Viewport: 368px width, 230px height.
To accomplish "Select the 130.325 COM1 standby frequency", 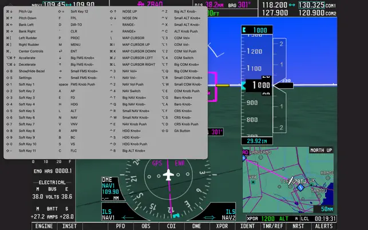I will click(x=311, y=5).
